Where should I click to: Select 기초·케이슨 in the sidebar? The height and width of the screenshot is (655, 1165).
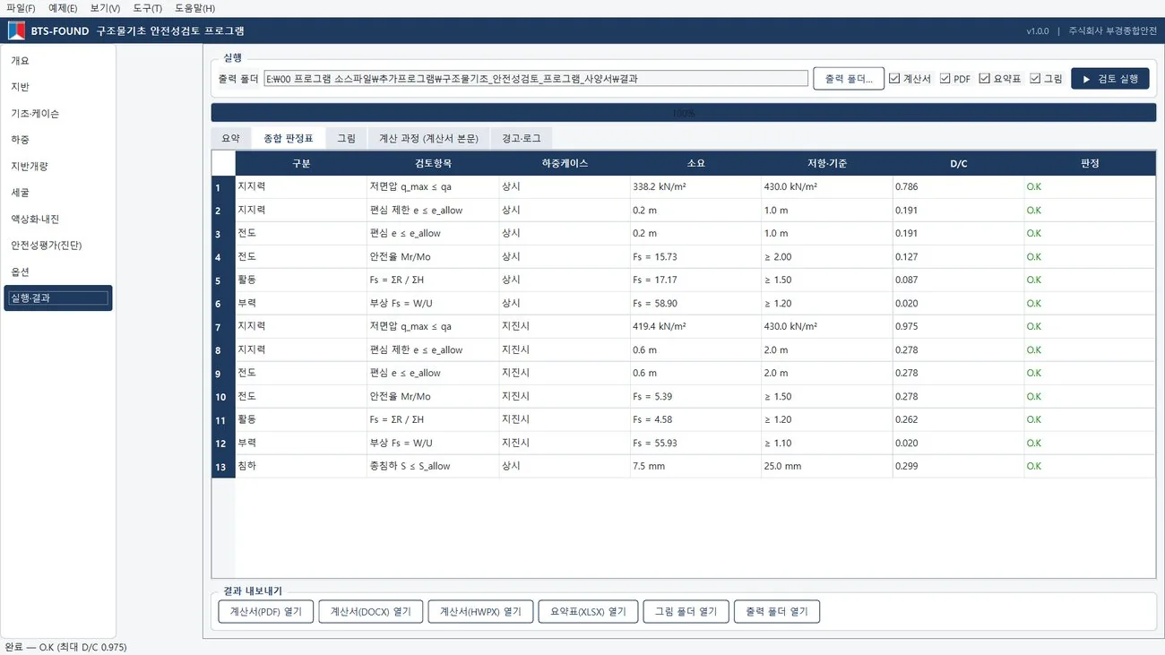(x=58, y=114)
